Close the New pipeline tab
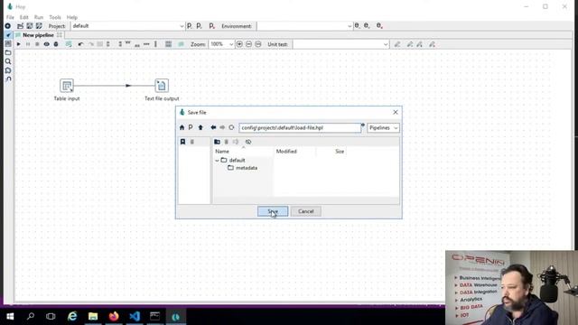 coord(60,35)
